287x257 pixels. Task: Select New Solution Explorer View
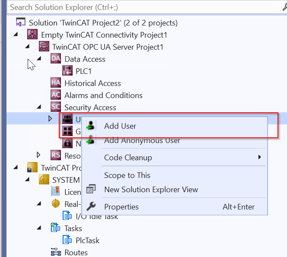[x=175, y=190]
